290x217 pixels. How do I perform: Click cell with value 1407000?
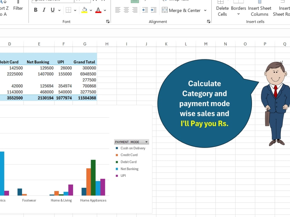[x=39, y=74]
